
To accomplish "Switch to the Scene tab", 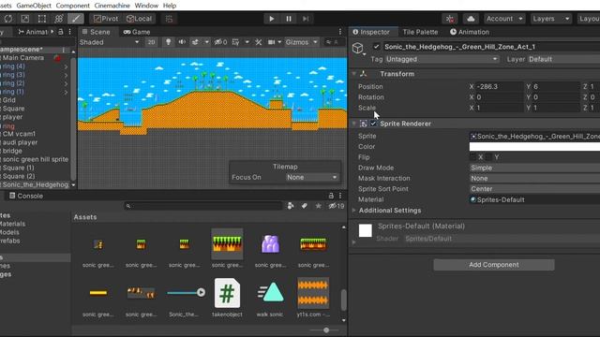I will click(x=96, y=32).
